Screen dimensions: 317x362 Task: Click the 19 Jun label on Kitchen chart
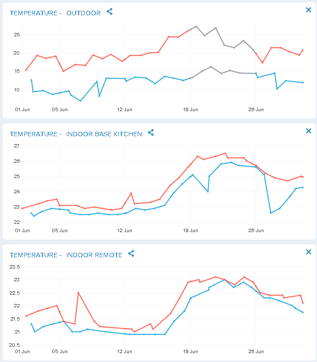coord(190,230)
